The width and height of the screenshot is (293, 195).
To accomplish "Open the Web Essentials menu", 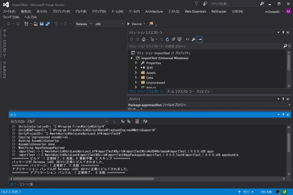I will [195, 11].
